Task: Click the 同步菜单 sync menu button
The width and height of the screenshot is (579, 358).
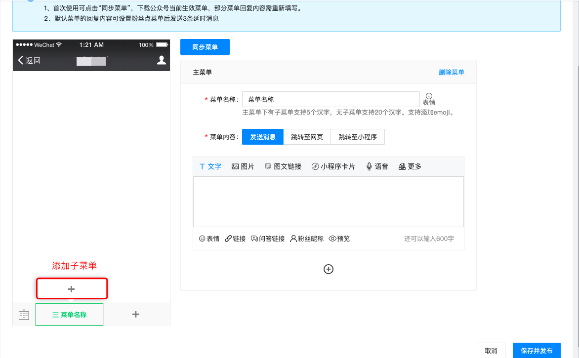Action: 205,47
